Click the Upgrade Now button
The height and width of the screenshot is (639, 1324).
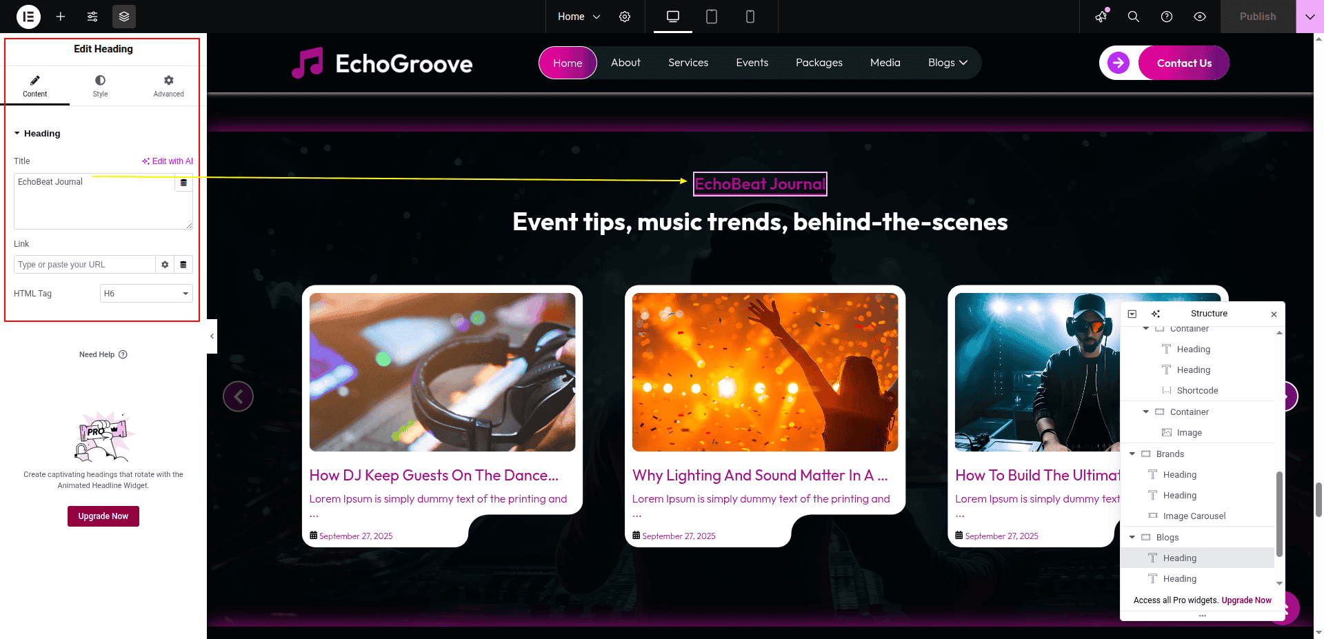(x=103, y=516)
